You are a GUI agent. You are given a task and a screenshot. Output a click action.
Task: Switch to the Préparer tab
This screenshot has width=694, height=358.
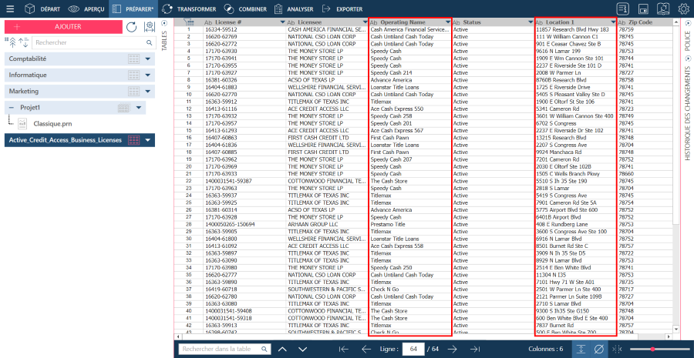click(x=133, y=8)
